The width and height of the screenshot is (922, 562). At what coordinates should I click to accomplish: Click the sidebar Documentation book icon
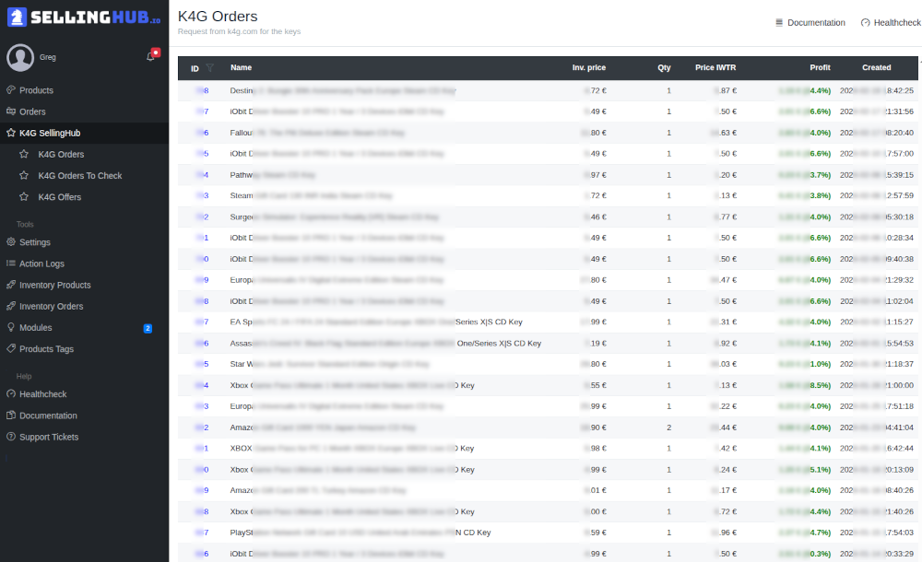pos(11,415)
